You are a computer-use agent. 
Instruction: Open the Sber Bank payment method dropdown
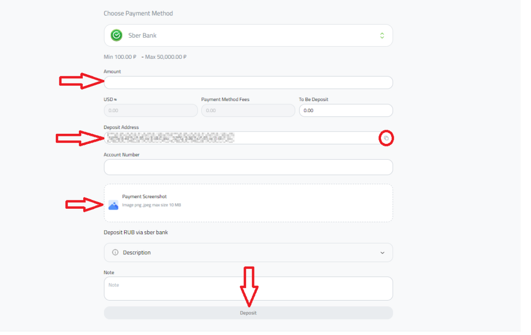pos(248,35)
